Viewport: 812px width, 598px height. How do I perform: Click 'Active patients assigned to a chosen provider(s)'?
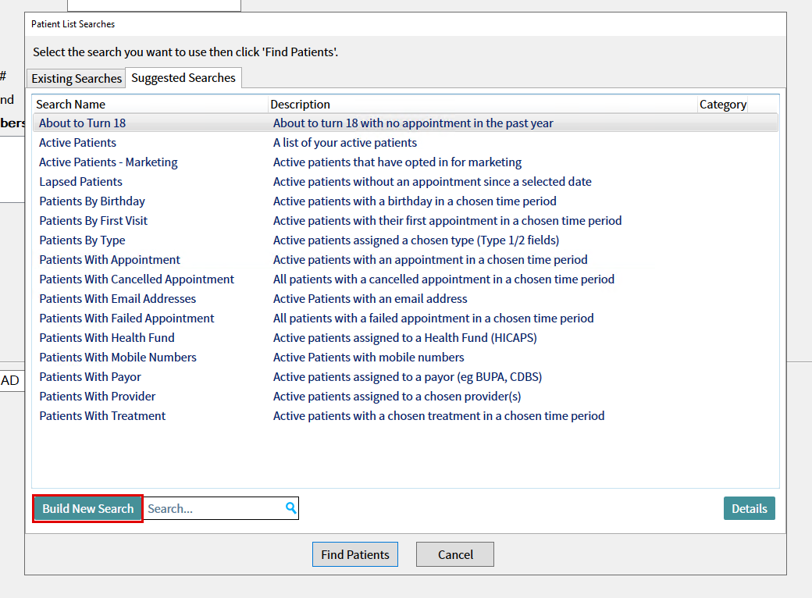tap(397, 397)
